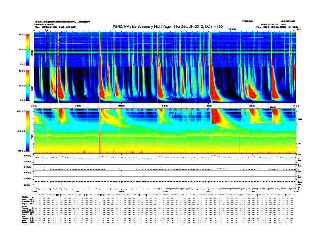Click the 10 frequency label beside TNR panel
319x246 pixels.
click(299, 143)
